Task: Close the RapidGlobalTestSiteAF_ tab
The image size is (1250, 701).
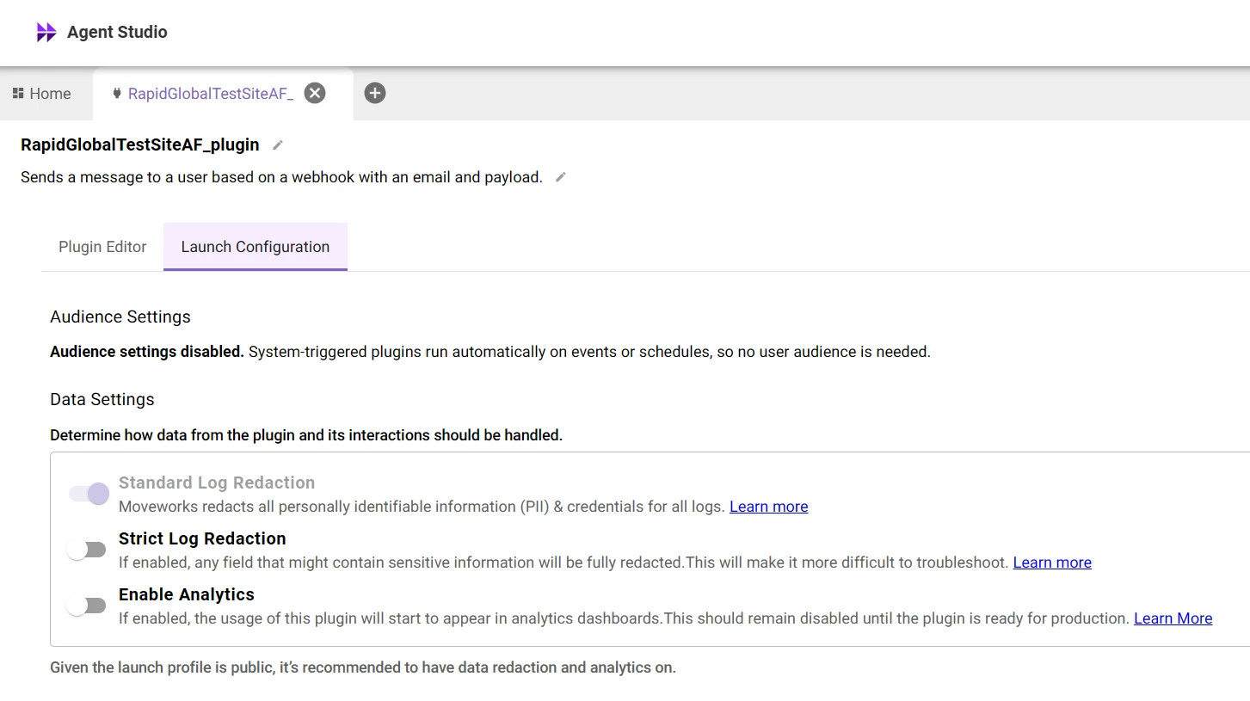Action: 316,93
